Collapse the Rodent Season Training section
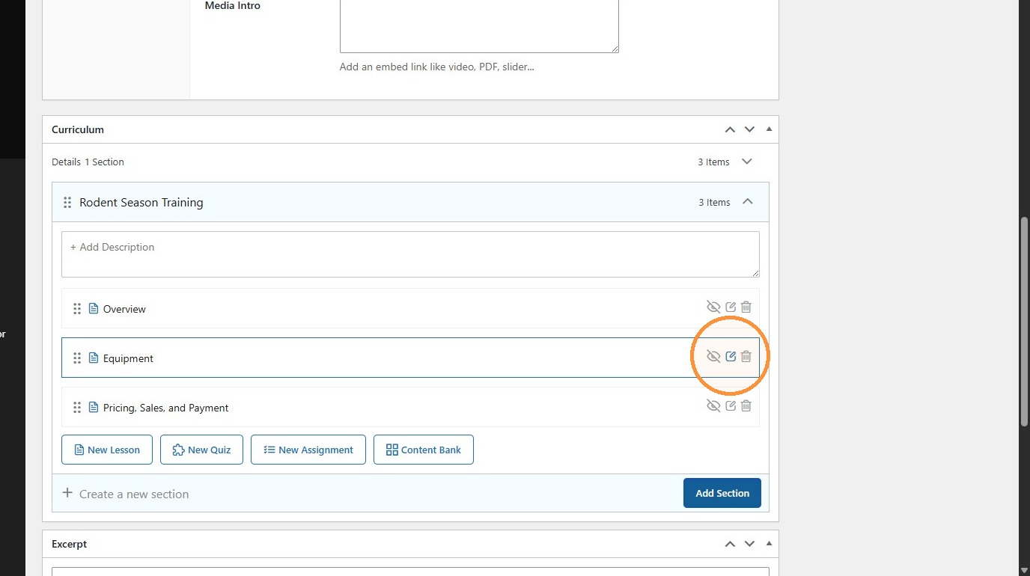The width and height of the screenshot is (1030, 576). (747, 202)
